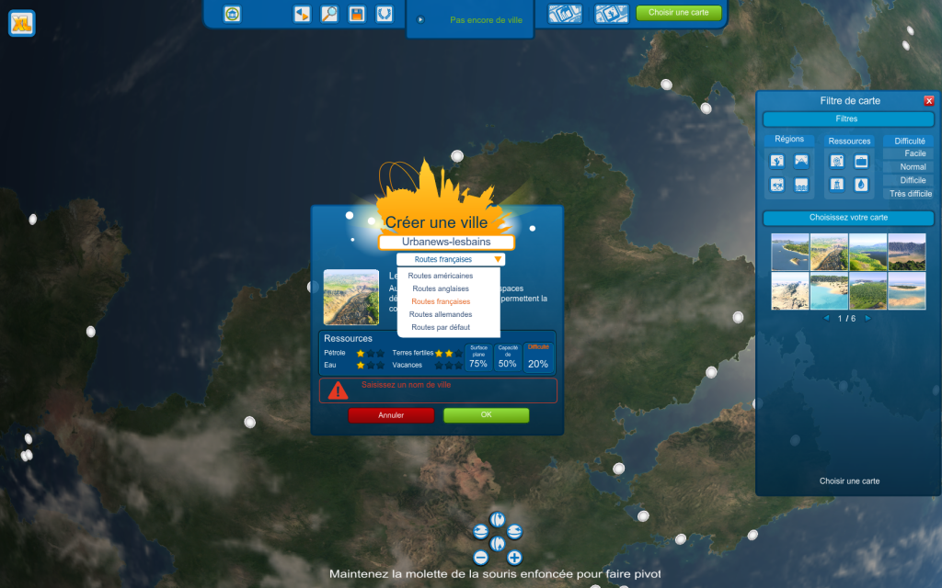Filter maps by mountain region icon

pyautogui.click(x=801, y=161)
